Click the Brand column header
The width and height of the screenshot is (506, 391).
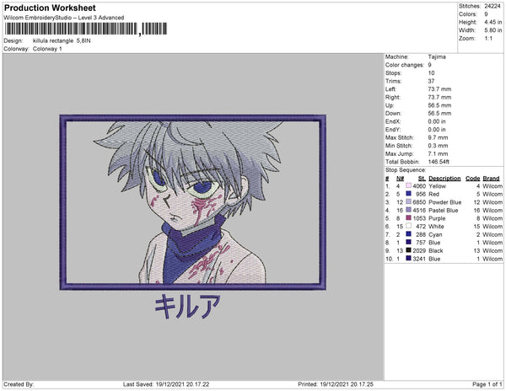(x=491, y=179)
